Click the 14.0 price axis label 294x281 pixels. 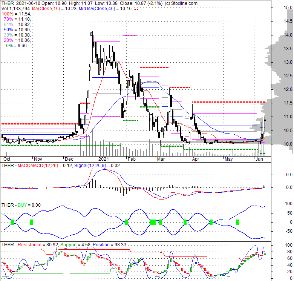tap(288, 35)
